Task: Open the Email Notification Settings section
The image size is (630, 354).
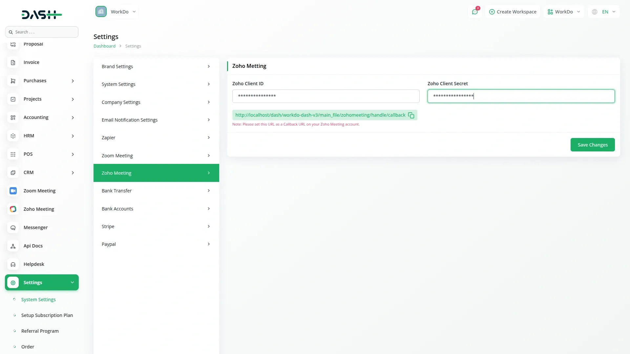Action: tap(130, 120)
